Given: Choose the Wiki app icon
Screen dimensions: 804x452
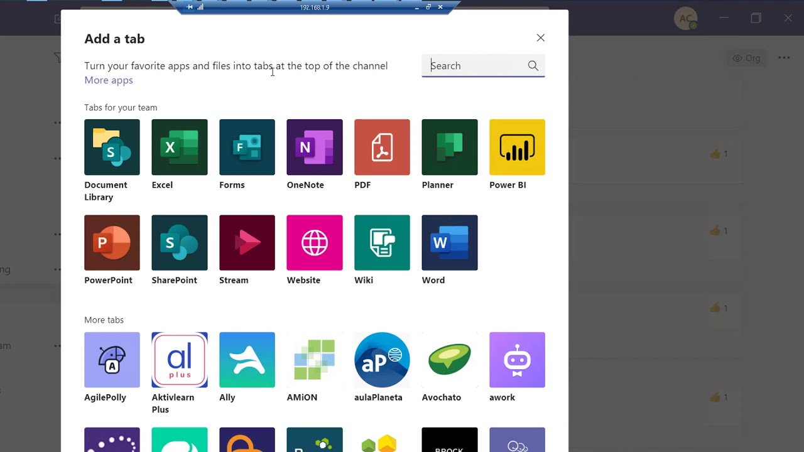Looking at the screenshot, I should (x=382, y=242).
